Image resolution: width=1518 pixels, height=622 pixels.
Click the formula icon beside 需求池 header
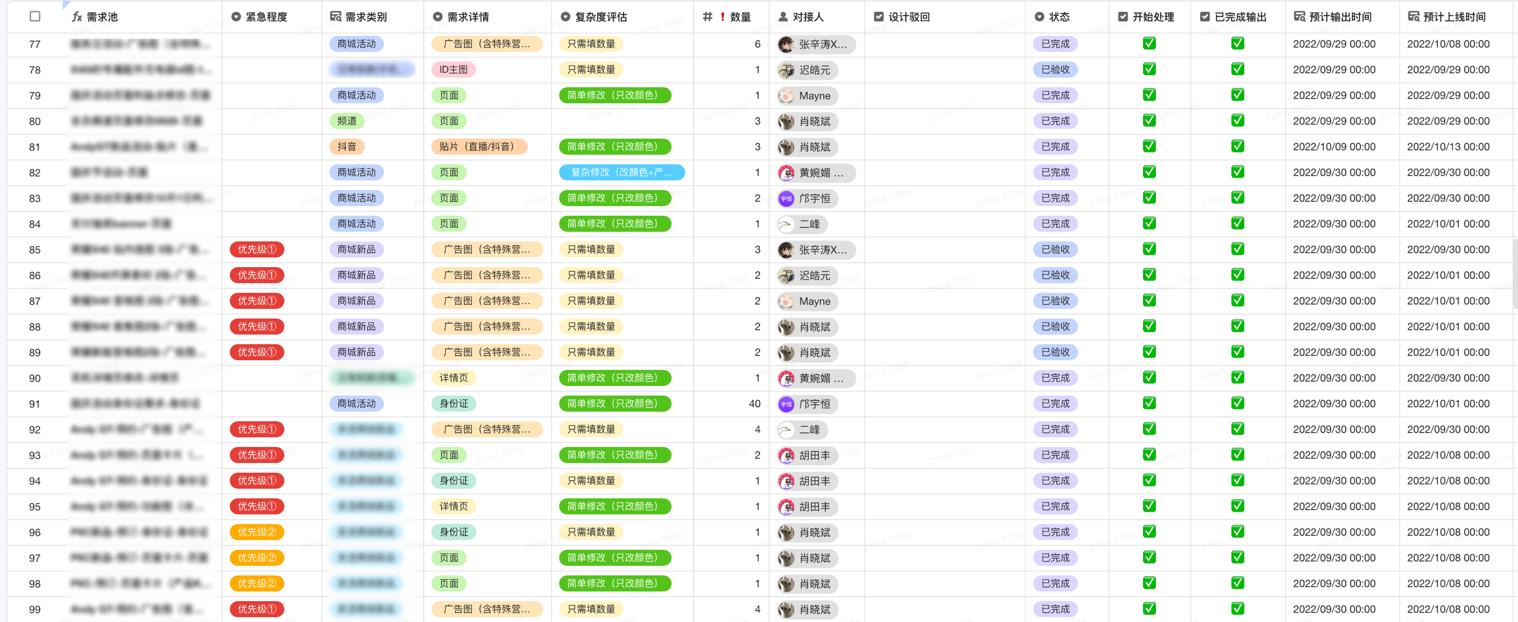pyautogui.click(x=77, y=17)
